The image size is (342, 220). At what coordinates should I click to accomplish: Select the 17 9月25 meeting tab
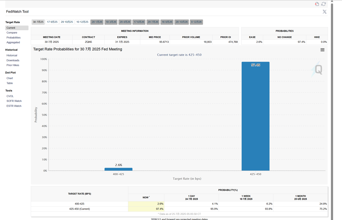point(52,22)
